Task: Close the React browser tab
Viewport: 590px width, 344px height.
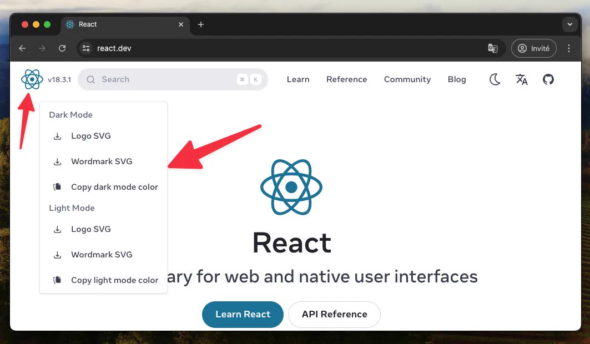Action: click(x=181, y=24)
